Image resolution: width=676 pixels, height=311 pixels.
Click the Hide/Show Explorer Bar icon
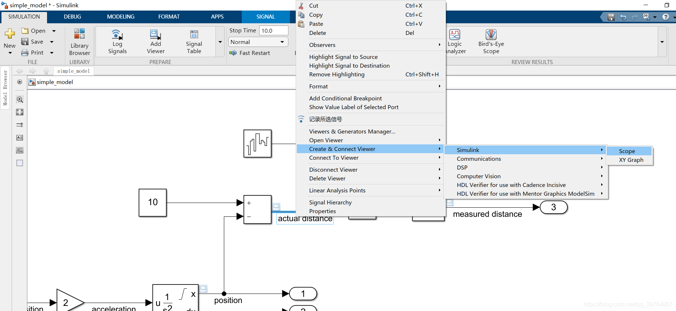coord(20,82)
